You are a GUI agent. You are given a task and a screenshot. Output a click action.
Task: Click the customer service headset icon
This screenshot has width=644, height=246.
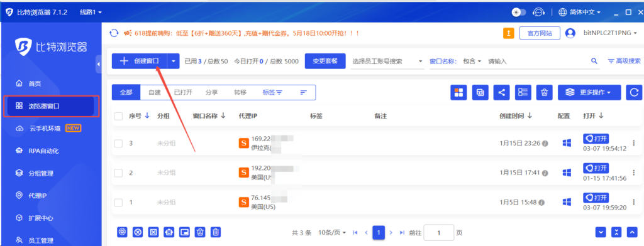pos(538,13)
